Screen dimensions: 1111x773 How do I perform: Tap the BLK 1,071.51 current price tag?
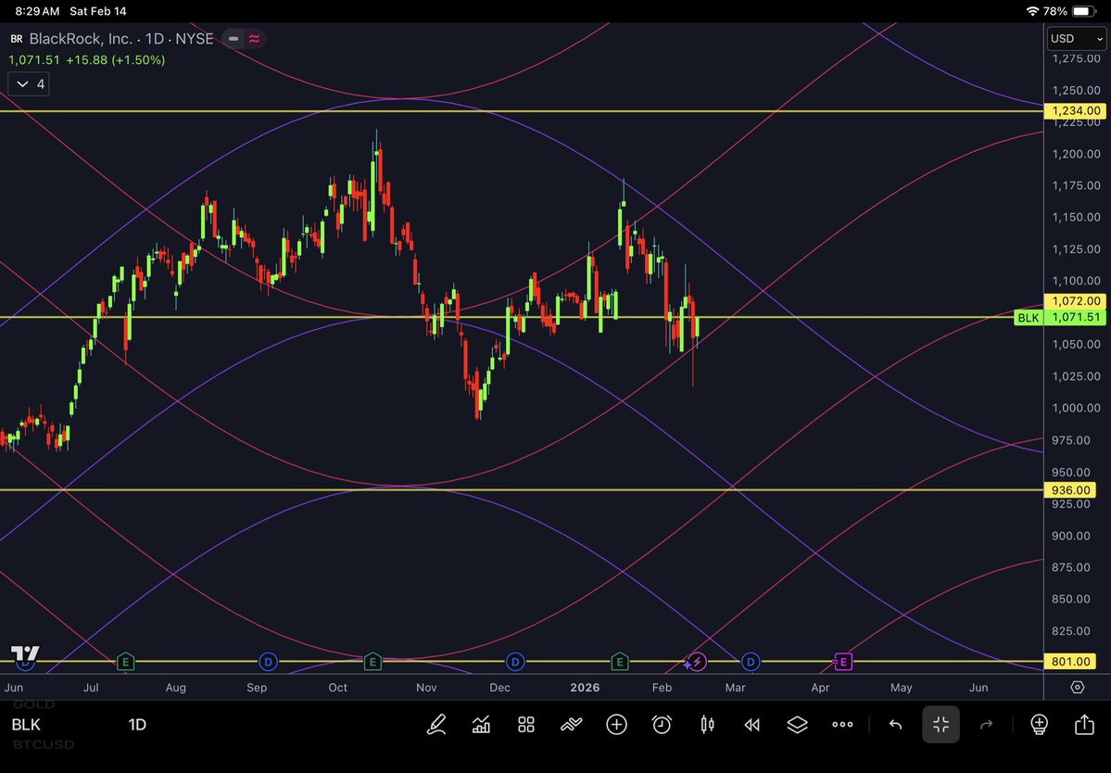1060,317
